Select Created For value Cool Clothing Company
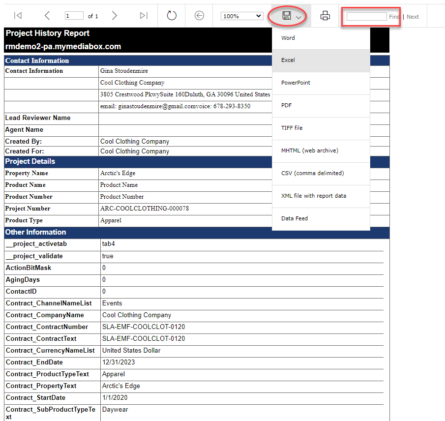 (x=135, y=151)
